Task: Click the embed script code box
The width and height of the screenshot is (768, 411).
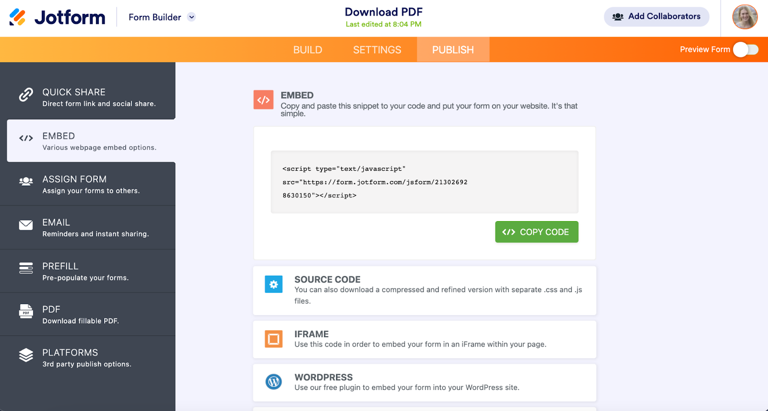Action: [x=424, y=182]
